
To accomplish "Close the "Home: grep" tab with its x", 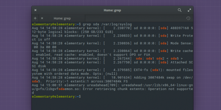I will [x=42, y=18].
